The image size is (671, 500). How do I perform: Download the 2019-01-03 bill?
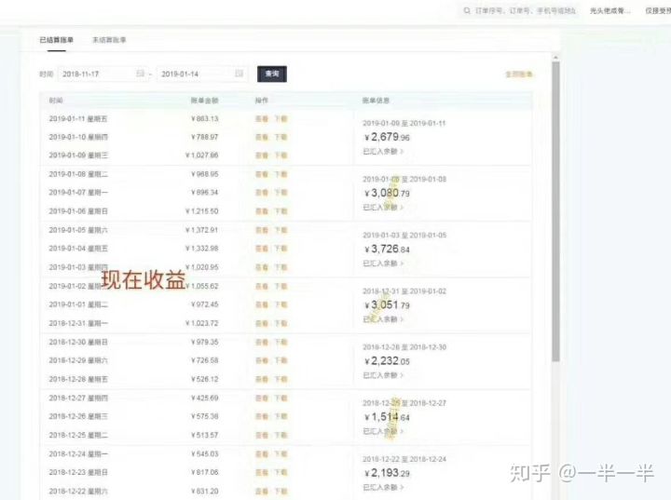[x=281, y=267]
